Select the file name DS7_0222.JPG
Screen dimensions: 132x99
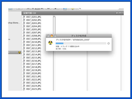pyautogui.click(x=34, y=79)
